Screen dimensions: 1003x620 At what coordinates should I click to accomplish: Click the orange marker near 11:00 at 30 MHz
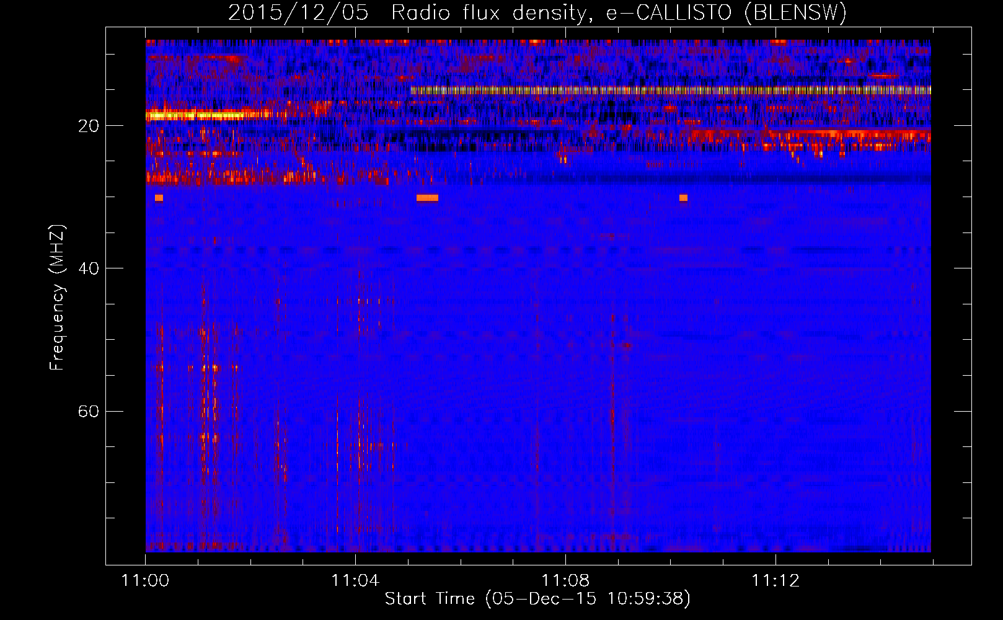159,198
